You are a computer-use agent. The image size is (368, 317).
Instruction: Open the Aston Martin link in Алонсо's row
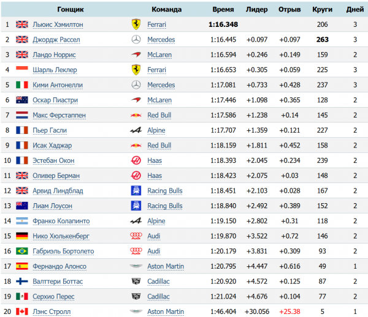click(x=166, y=266)
